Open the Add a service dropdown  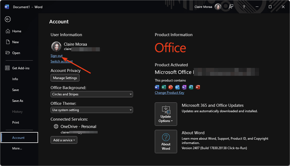tap(64, 140)
